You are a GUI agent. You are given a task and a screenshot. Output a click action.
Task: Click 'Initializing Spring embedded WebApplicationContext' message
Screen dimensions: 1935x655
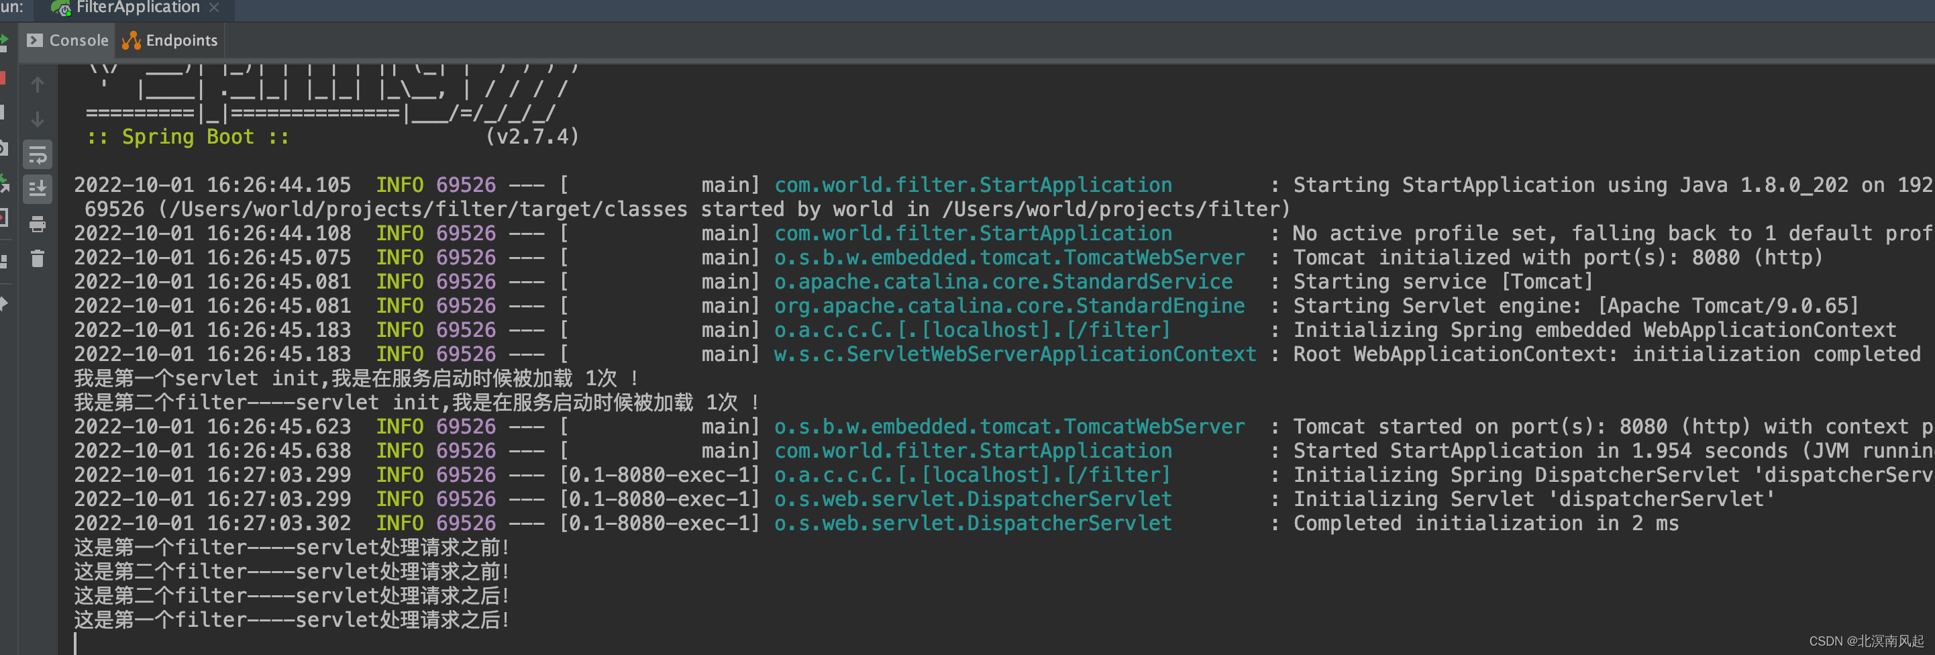pos(1594,330)
